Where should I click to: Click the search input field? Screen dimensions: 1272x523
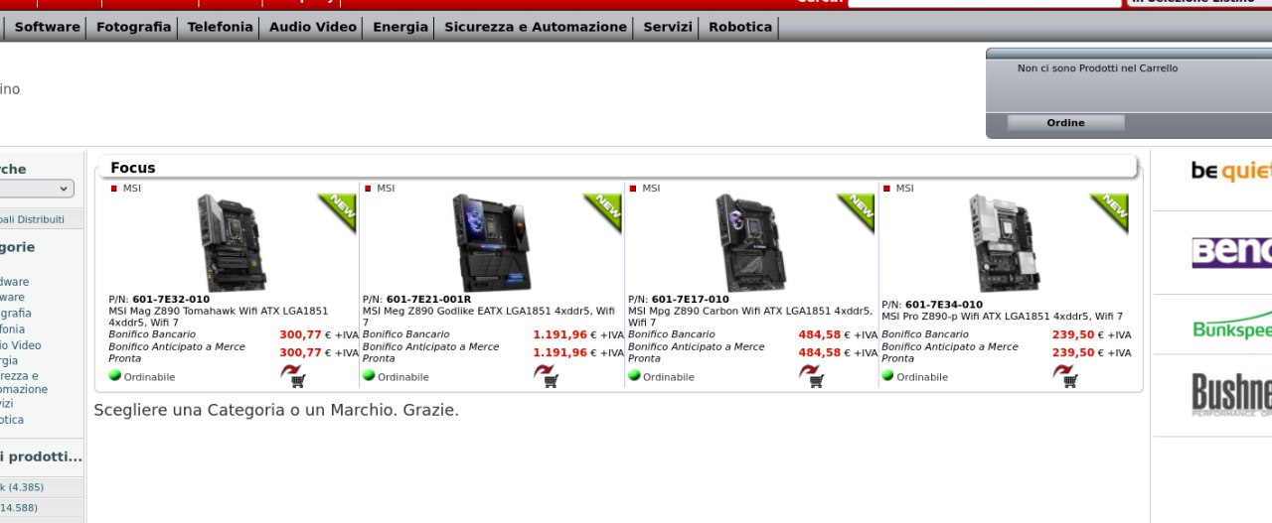coord(984,3)
